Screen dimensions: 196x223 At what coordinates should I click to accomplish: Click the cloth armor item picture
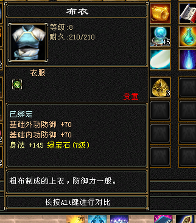click(x=28, y=42)
